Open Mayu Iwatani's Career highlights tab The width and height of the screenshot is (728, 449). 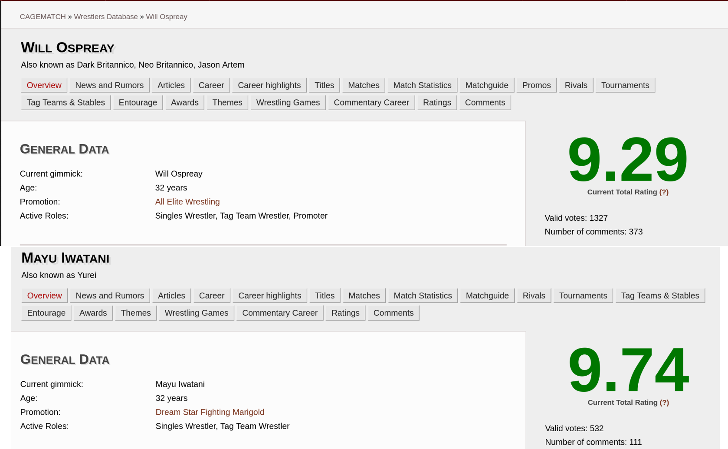[270, 295]
